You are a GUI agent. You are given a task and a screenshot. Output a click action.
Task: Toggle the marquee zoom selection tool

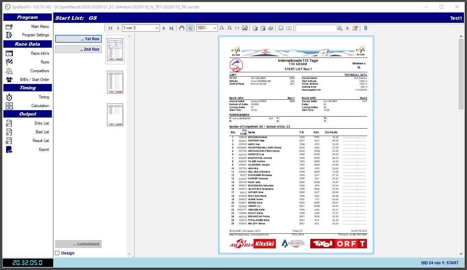click(x=190, y=28)
